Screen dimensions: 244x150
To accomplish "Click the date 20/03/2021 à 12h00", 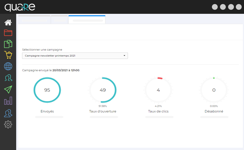I will 66,70.
